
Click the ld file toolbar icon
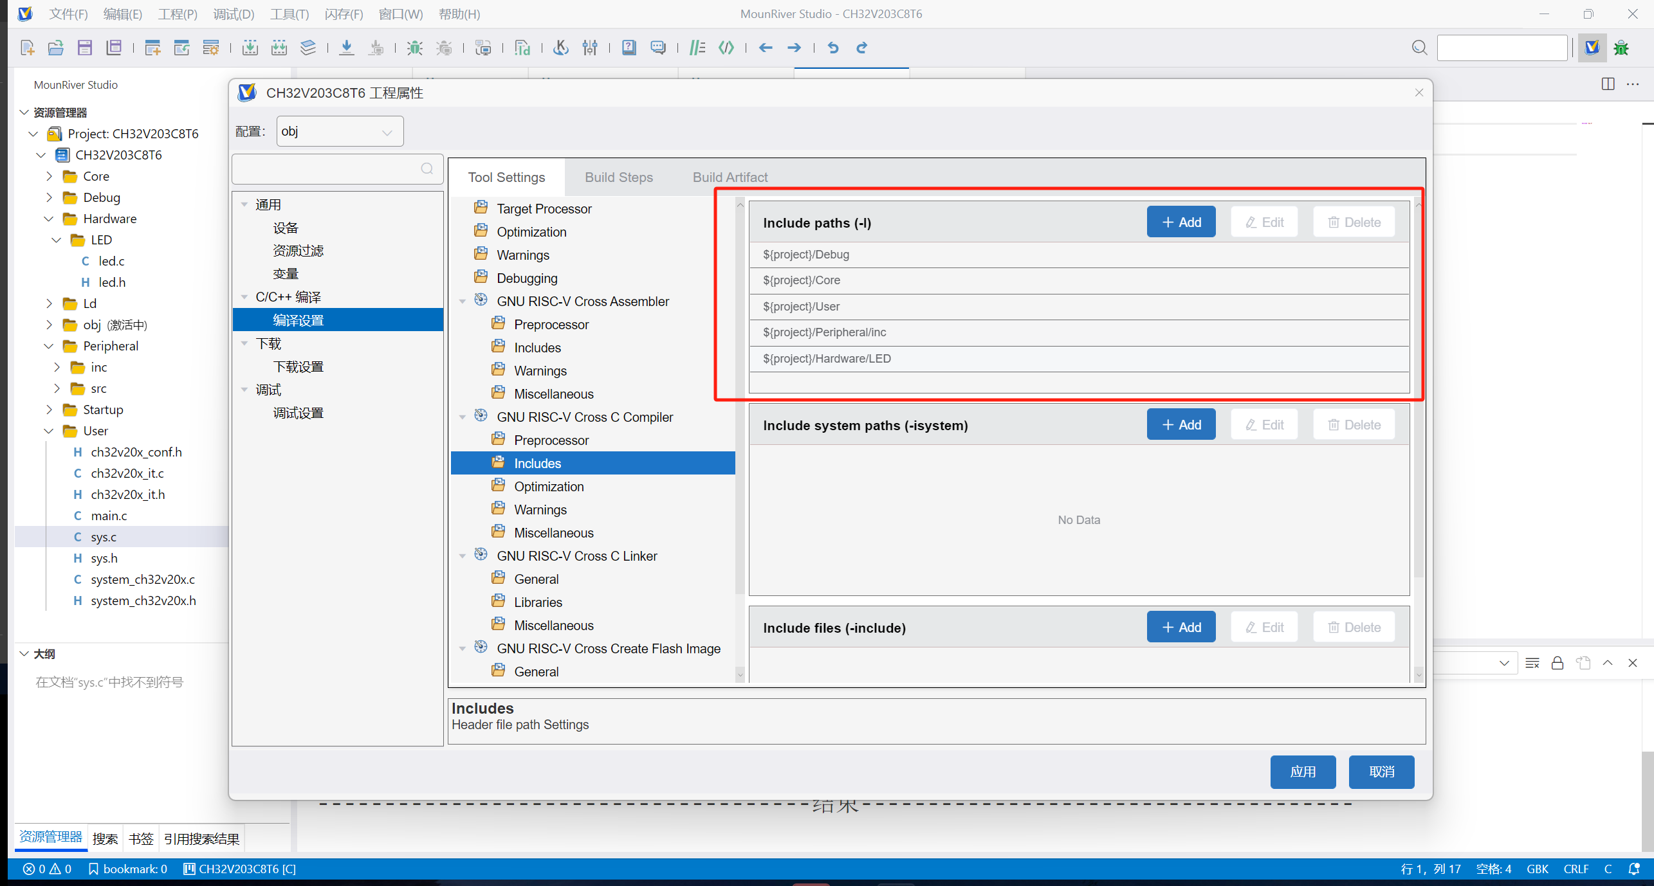click(x=522, y=48)
